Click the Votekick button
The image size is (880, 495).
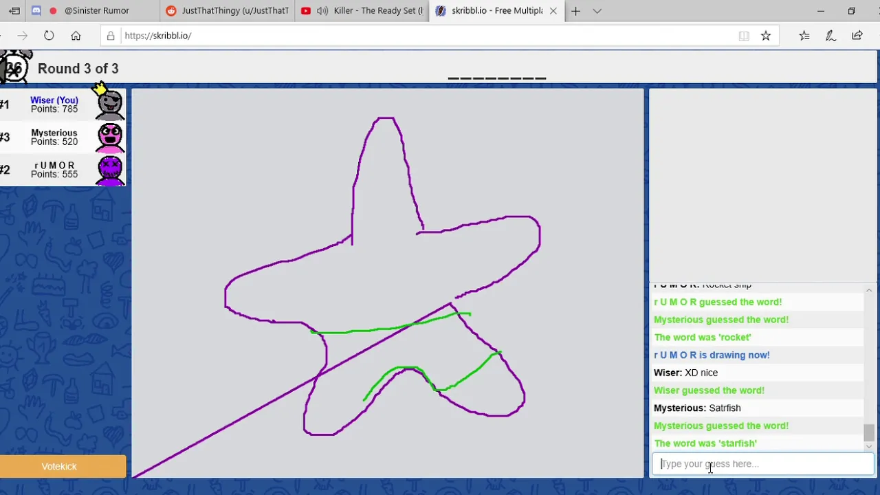click(x=63, y=466)
